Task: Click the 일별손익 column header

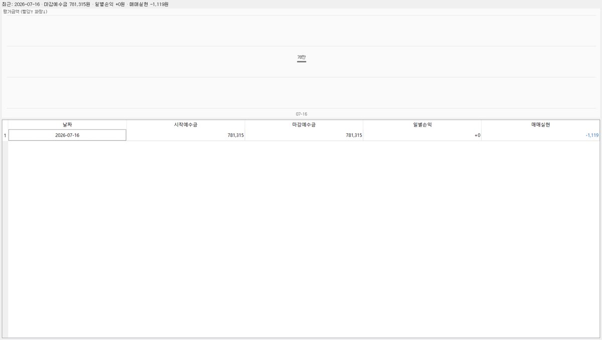Action: (422, 124)
